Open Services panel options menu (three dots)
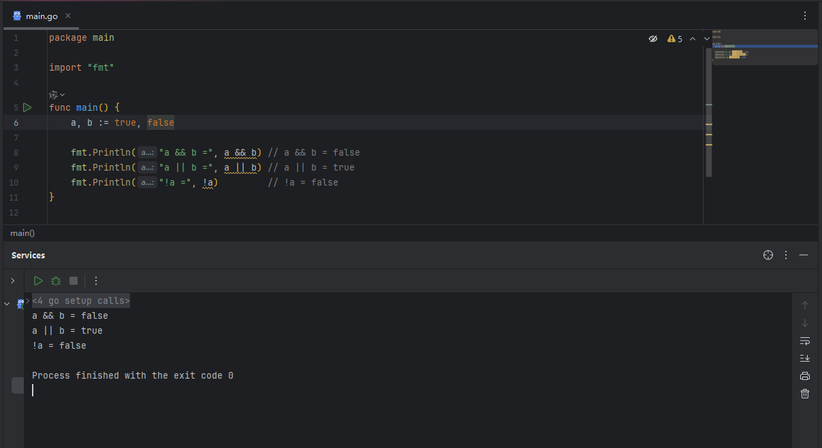Image resolution: width=822 pixels, height=448 pixels. [x=786, y=255]
